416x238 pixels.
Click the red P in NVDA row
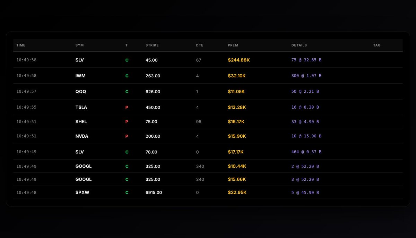(x=127, y=136)
